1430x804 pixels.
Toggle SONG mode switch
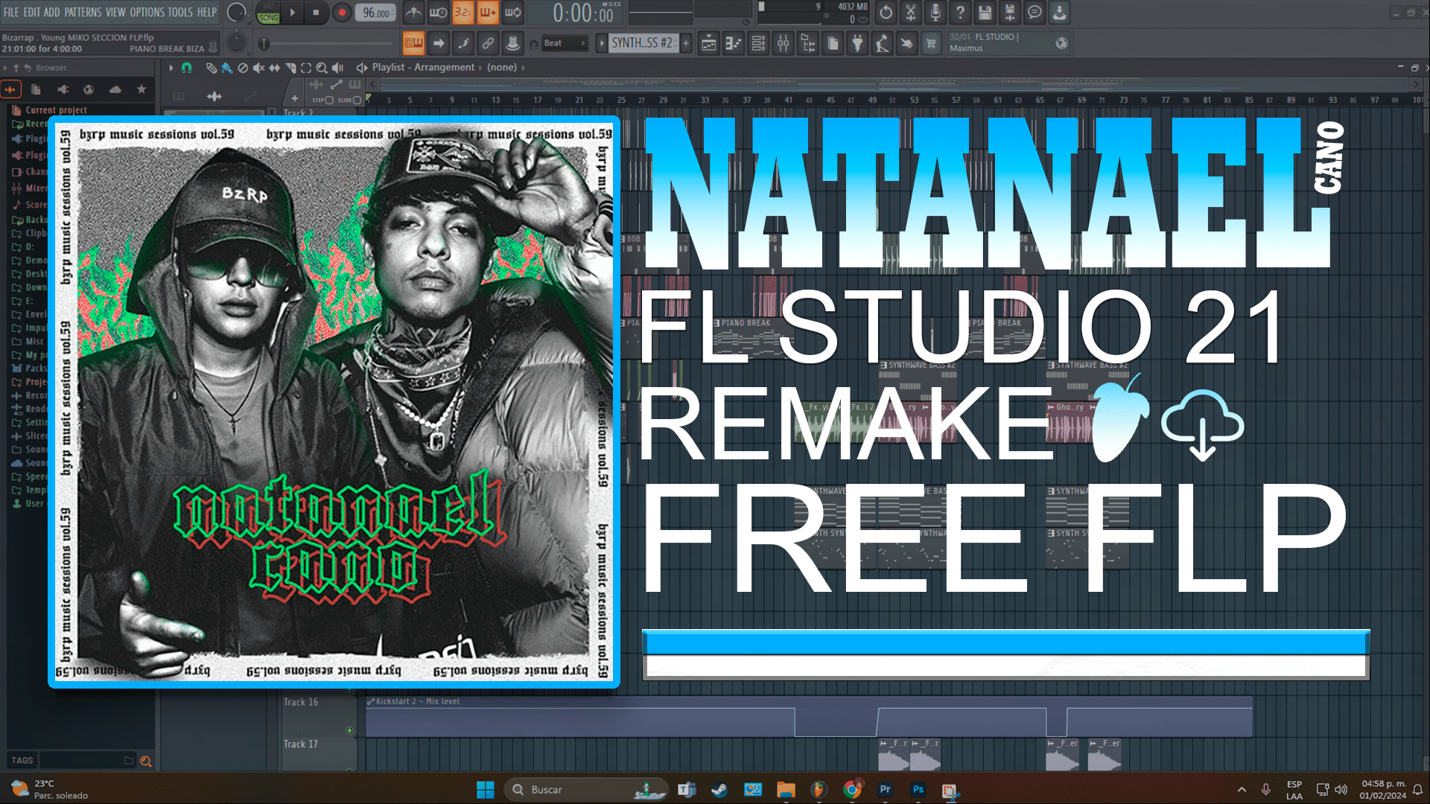point(268,16)
